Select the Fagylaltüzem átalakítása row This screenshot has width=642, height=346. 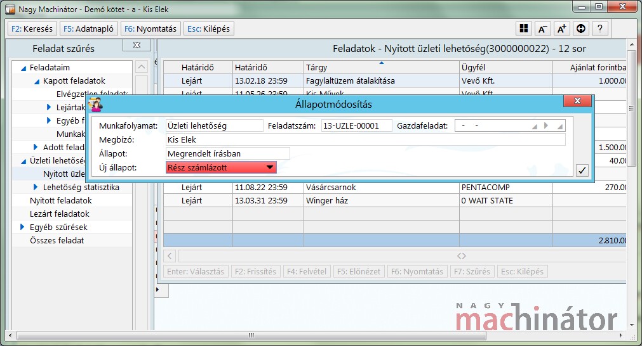(x=395, y=81)
